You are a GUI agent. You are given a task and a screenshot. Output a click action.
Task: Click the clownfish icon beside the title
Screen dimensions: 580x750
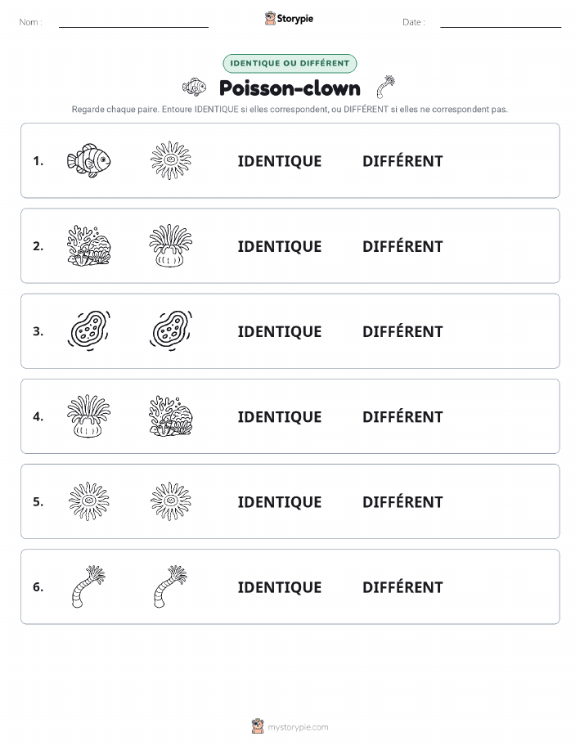click(195, 87)
